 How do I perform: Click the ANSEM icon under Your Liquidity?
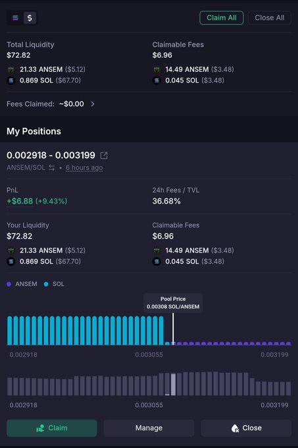pos(11,250)
